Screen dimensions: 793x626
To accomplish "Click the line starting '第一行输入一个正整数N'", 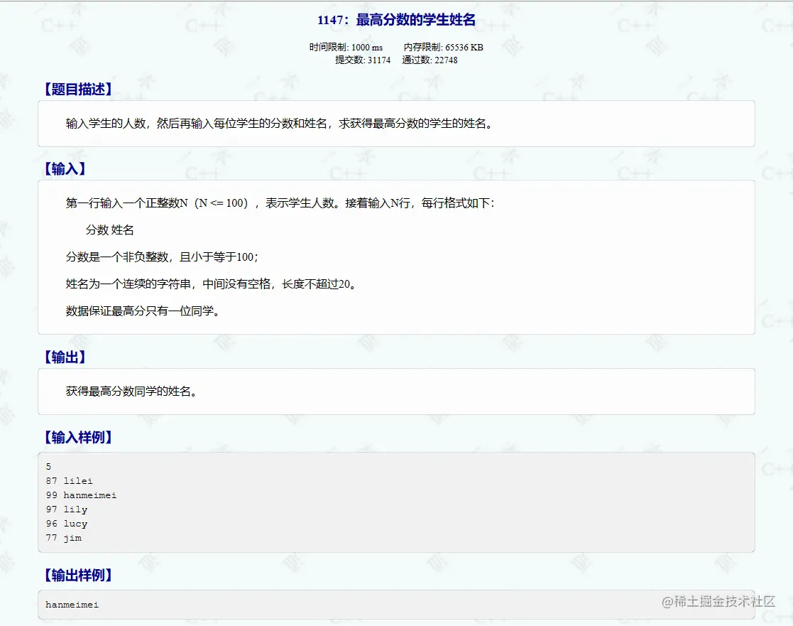I will pos(280,203).
